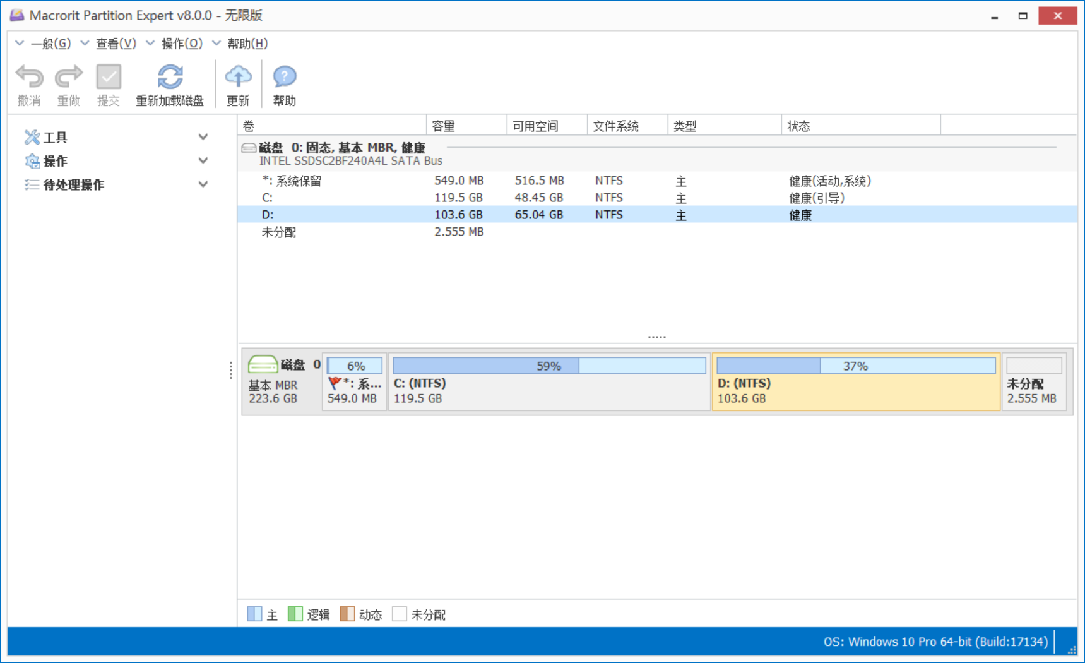Click the 37% usage bar of D: partition

[x=856, y=366]
